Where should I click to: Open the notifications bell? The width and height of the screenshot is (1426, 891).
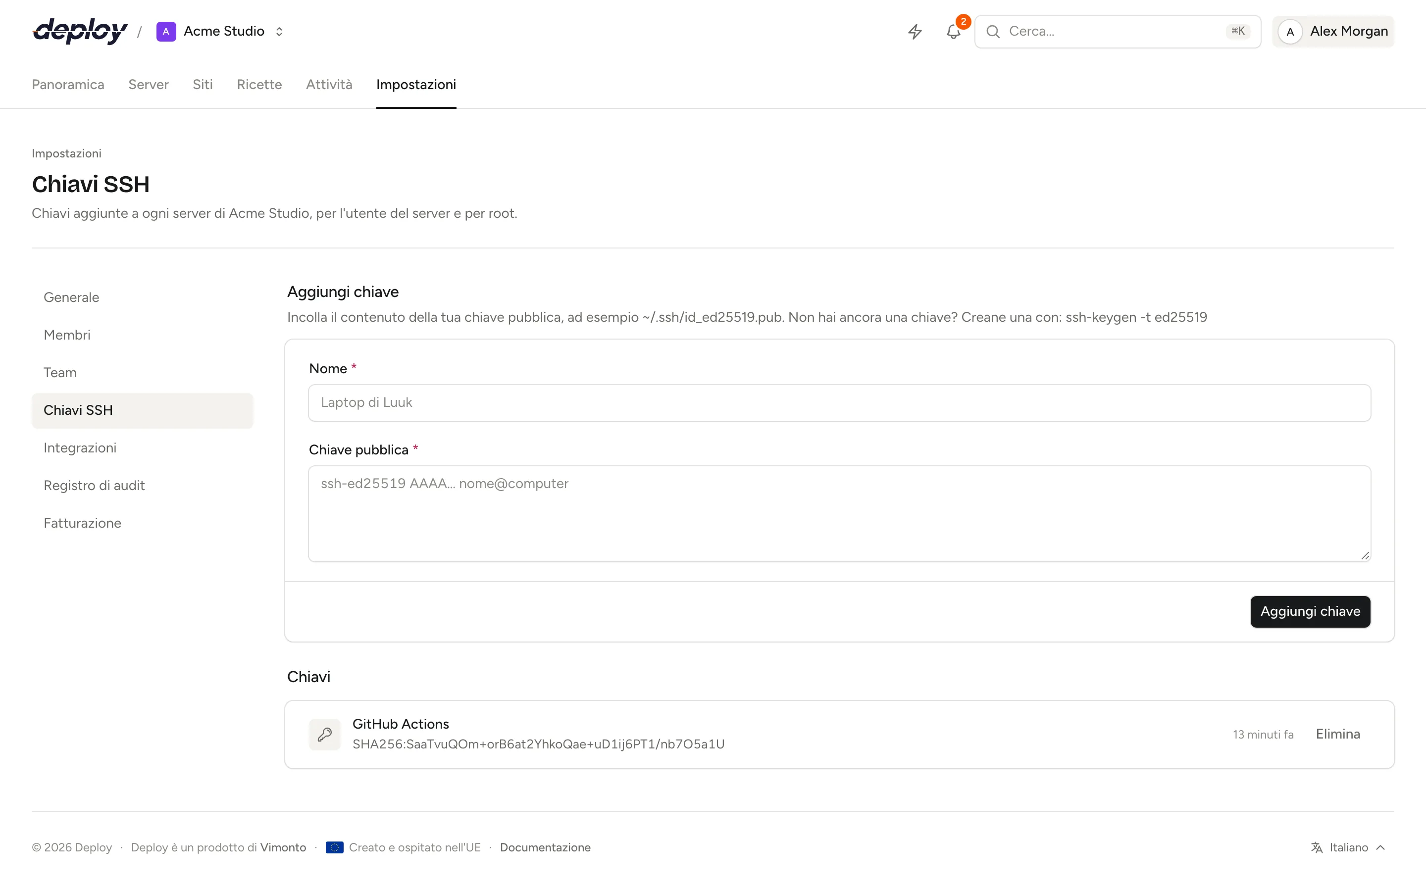coord(954,31)
